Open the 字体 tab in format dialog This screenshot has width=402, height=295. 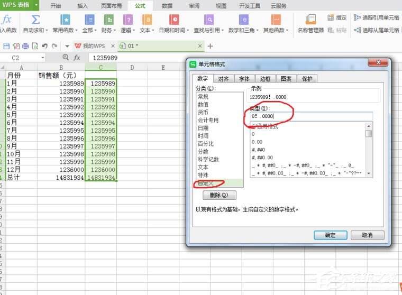point(244,79)
